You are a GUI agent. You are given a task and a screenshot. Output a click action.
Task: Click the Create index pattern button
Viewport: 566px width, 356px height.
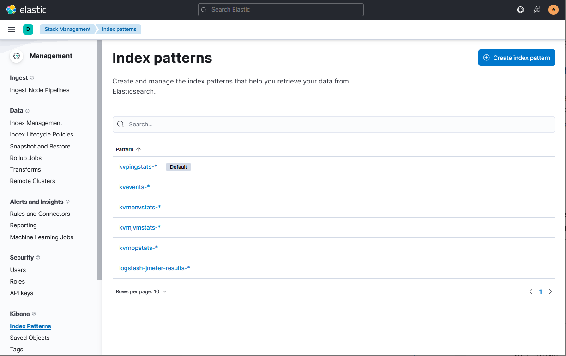pos(517,57)
